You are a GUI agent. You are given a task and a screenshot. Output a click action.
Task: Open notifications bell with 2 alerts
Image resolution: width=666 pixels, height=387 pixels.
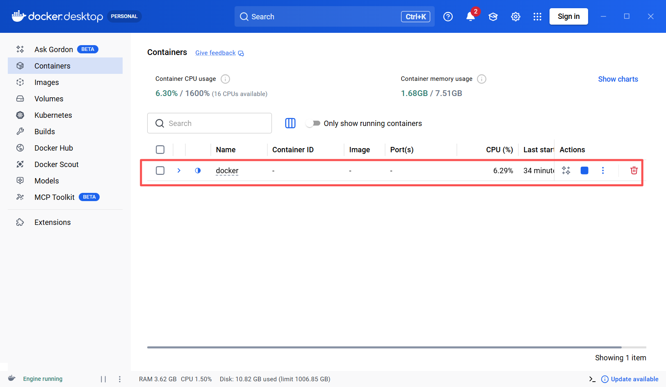point(471,16)
